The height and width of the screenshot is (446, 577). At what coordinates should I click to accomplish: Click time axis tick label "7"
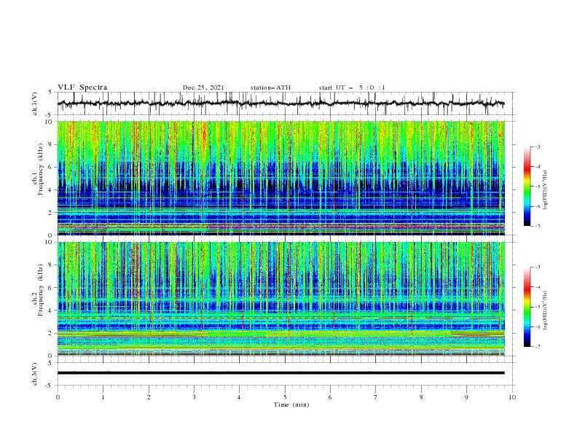pyautogui.click(x=376, y=397)
